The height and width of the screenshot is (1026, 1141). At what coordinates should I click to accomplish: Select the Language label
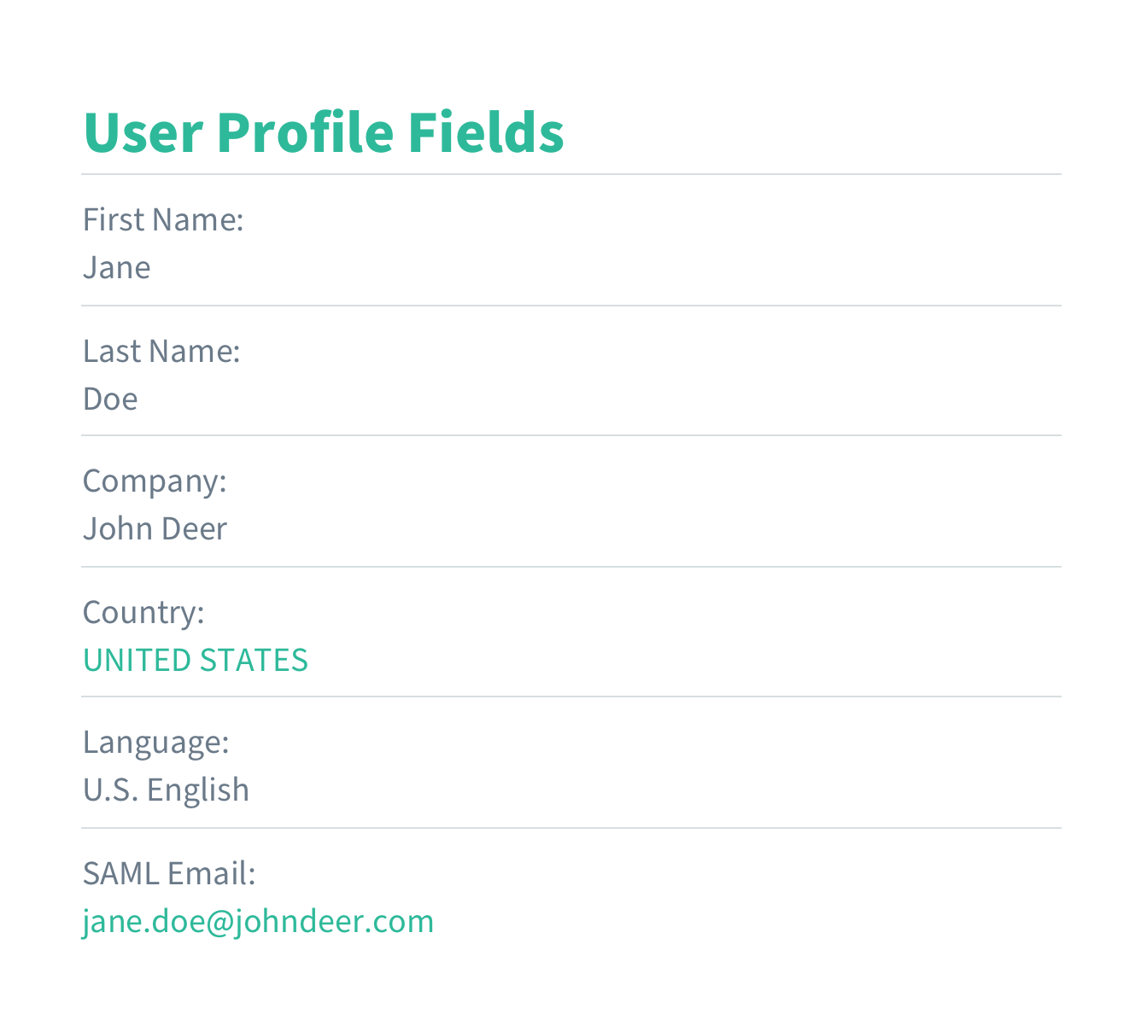point(156,743)
